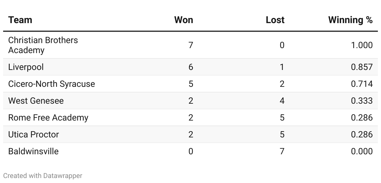Viewport: 381px width, 183px height.
Task: Select the West Genesee team name
Action: click(36, 101)
